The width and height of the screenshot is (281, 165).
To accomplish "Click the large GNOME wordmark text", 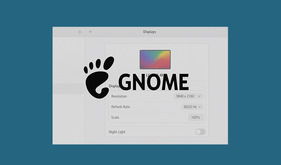I will (153, 82).
